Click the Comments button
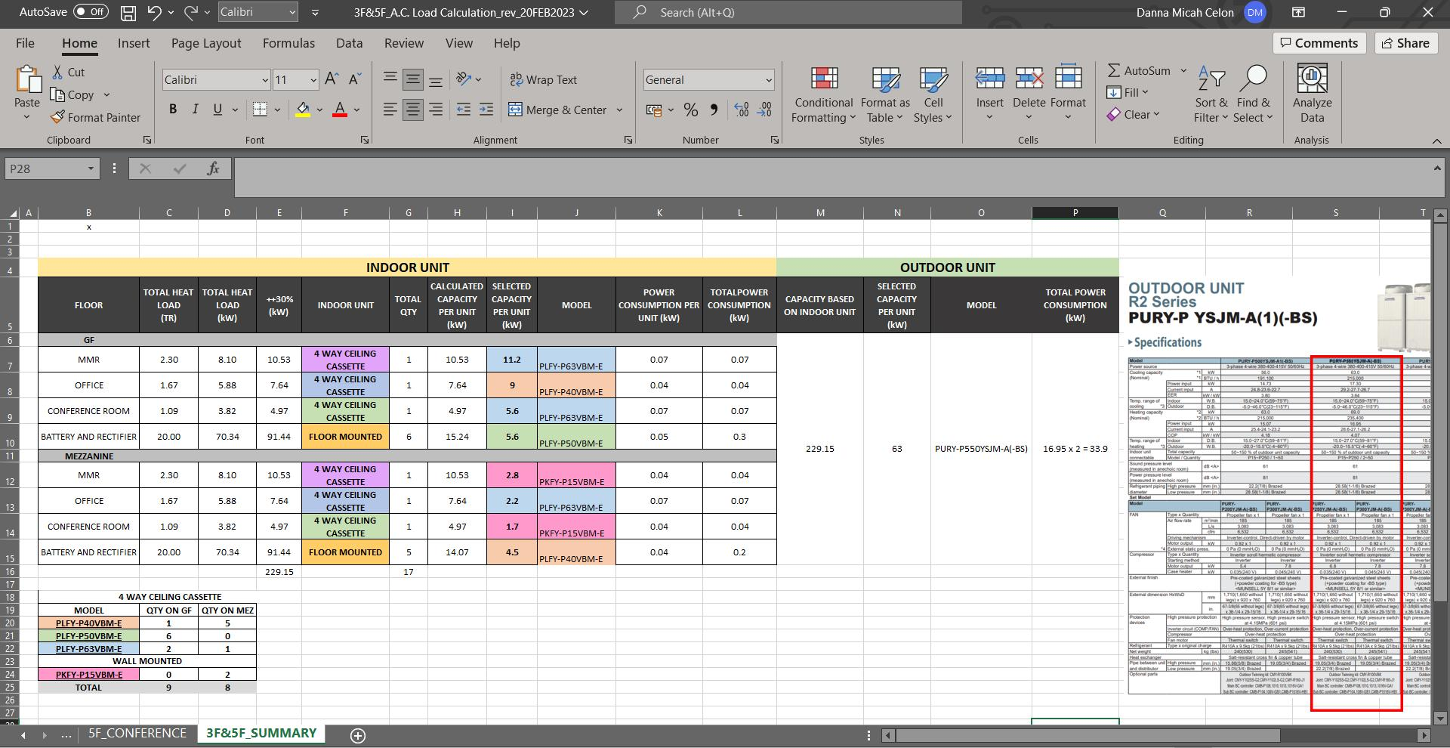1450x748 pixels. click(x=1319, y=43)
